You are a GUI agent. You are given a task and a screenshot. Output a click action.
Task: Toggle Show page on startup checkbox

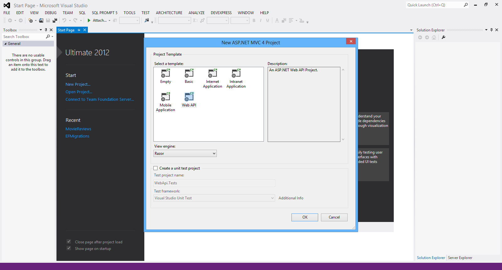[69, 248]
